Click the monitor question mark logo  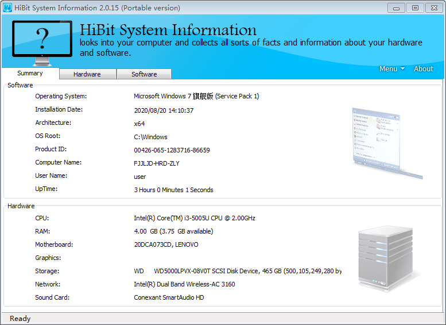coord(42,43)
